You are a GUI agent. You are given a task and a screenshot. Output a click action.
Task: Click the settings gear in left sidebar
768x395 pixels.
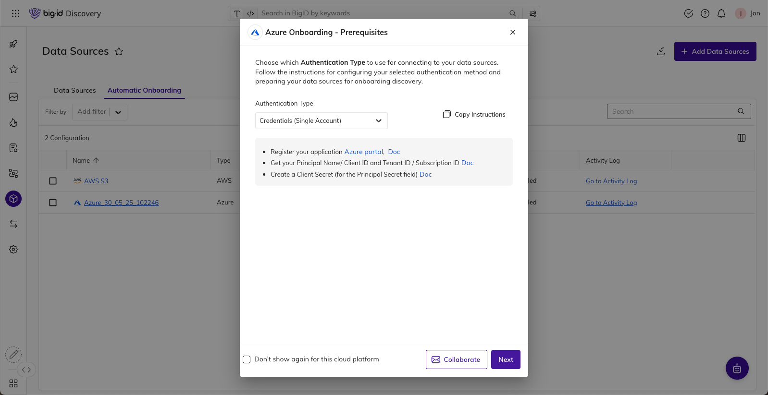[13, 250]
